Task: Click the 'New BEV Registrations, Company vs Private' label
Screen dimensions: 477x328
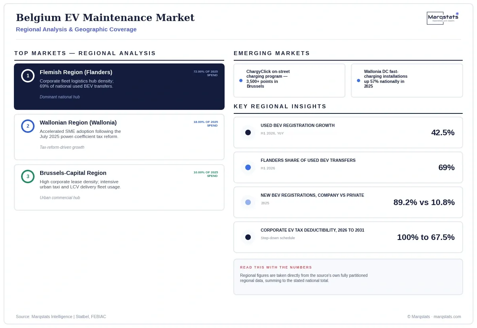Action: pyautogui.click(x=312, y=195)
